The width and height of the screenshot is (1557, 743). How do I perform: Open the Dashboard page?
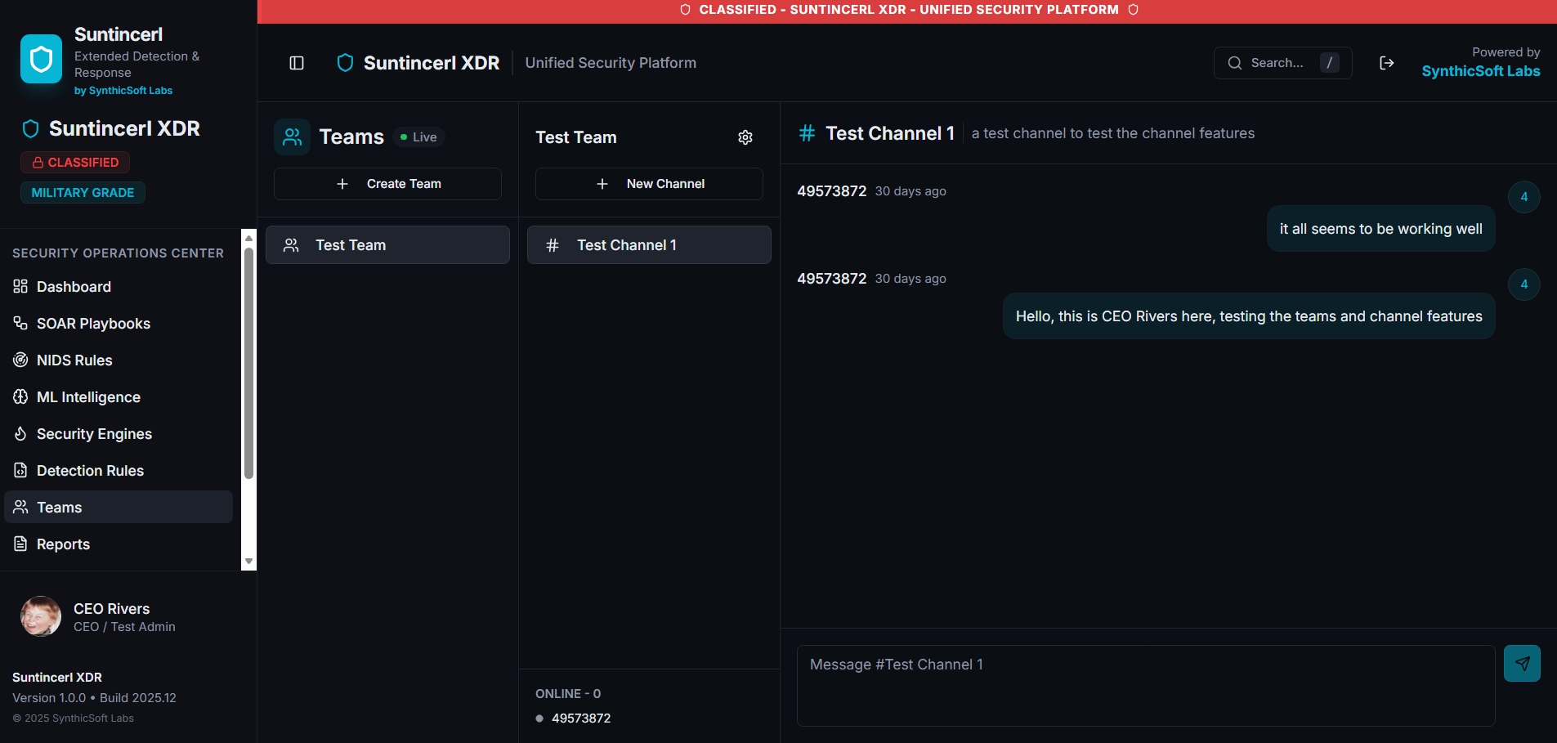click(74, 287)
